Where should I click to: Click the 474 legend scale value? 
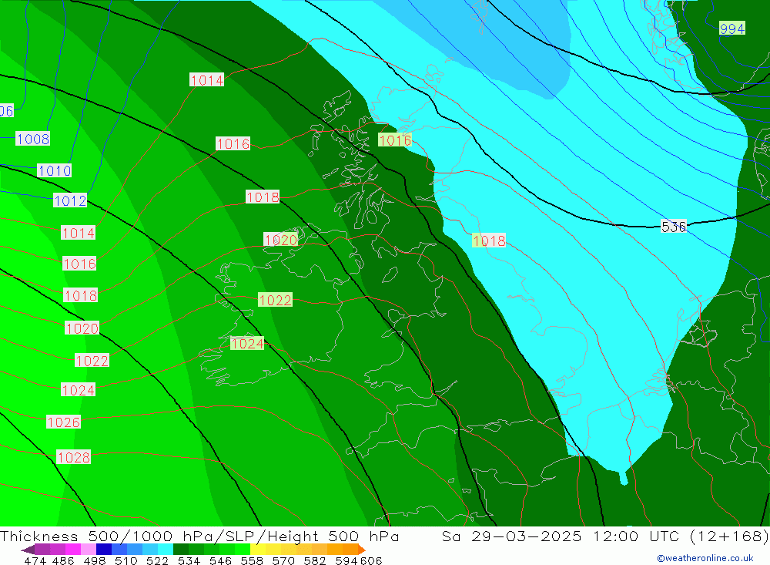35,561
